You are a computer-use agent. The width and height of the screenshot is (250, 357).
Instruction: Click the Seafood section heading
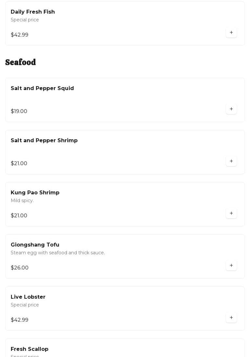point(20,62)
